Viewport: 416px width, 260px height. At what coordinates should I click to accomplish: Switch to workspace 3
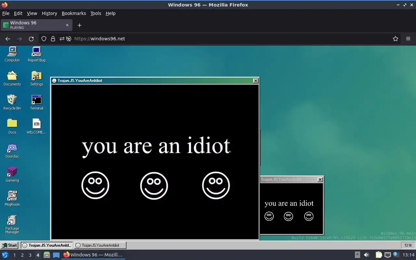point(30,255)
